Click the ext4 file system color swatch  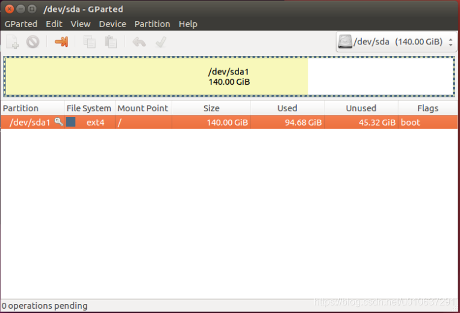(70, 122)
